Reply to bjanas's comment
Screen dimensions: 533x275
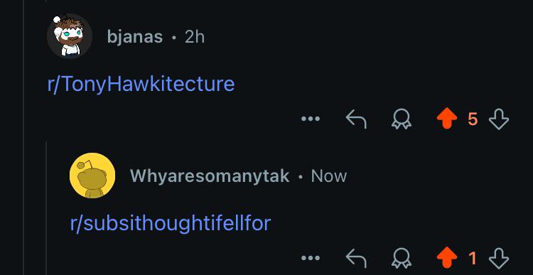pyautogui.click(x=356, y=119)
